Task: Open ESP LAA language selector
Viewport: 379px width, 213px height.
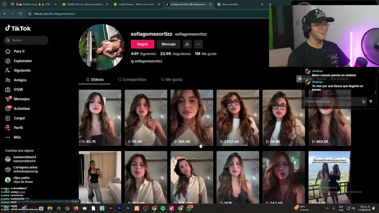Action: [341, 208]
